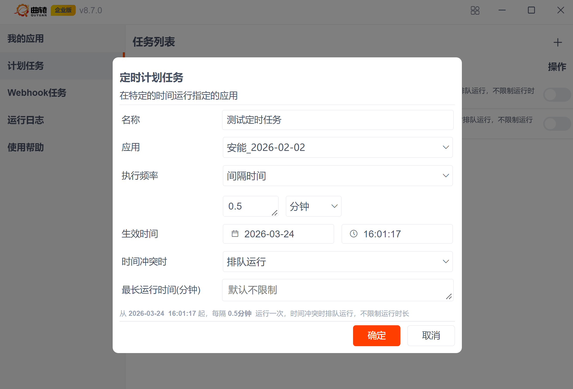This screenshot has width=573, height=389.
Task: Click the grid layout icon in title bar
Action: pos(475,10)
